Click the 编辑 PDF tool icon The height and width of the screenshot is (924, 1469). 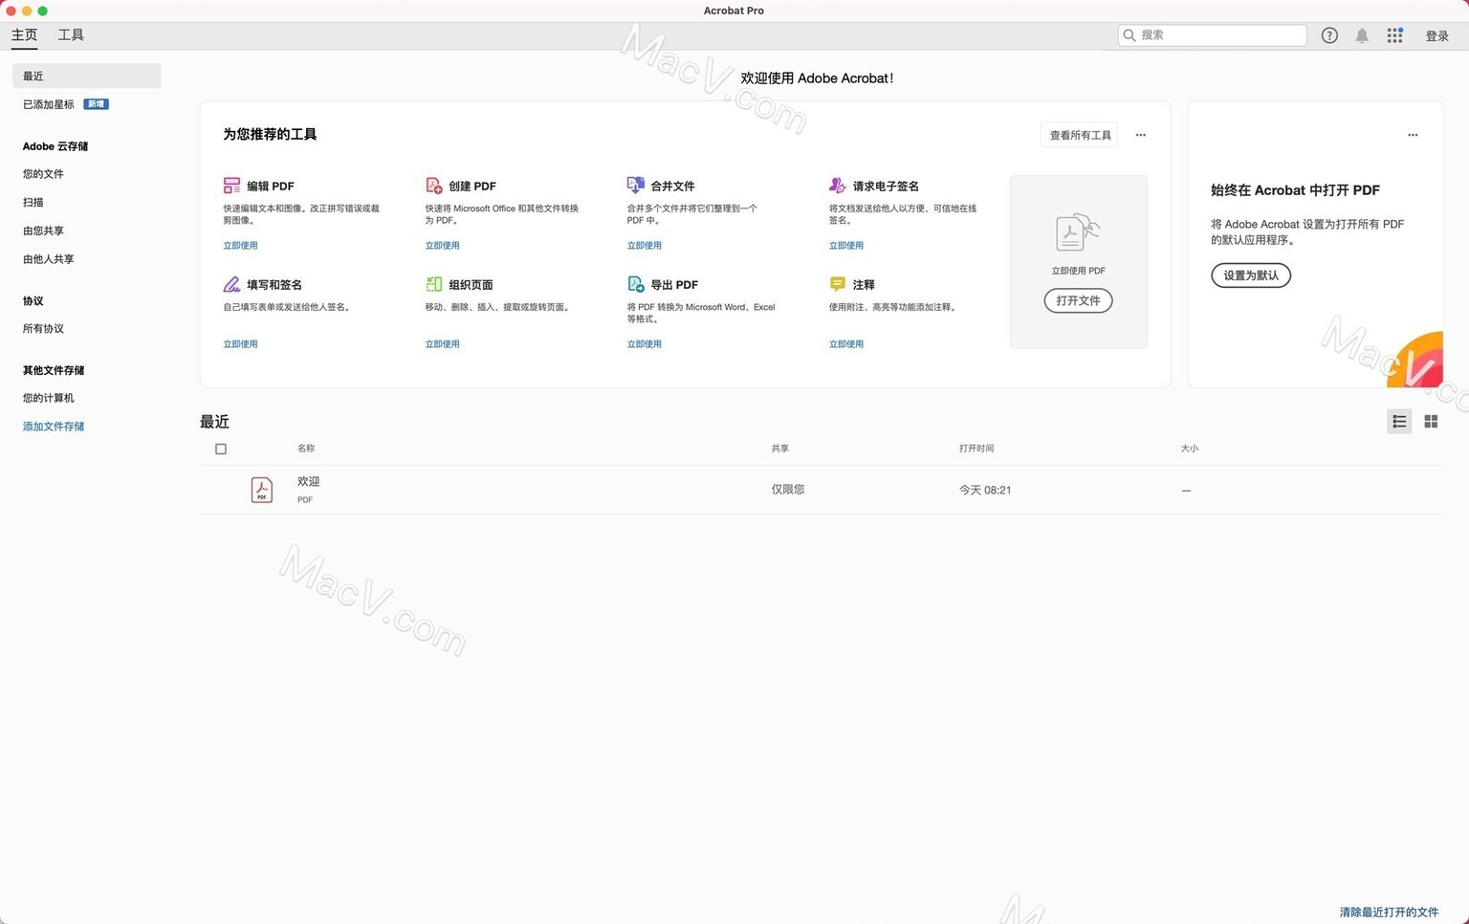click(x=231, y=186)
